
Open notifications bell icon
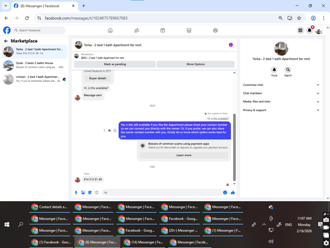coord(310,30)
